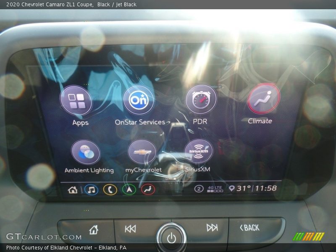Launch OnStar Services
Image resolution: width=336 pixels, height=252 pixels.
(x=139, y=100)
